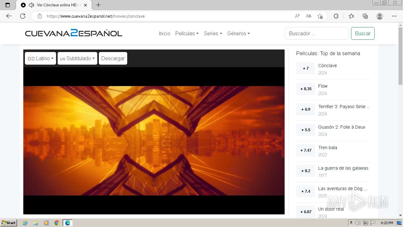
Task: Click the Buscar button
Action: click(x=363, y=33)
